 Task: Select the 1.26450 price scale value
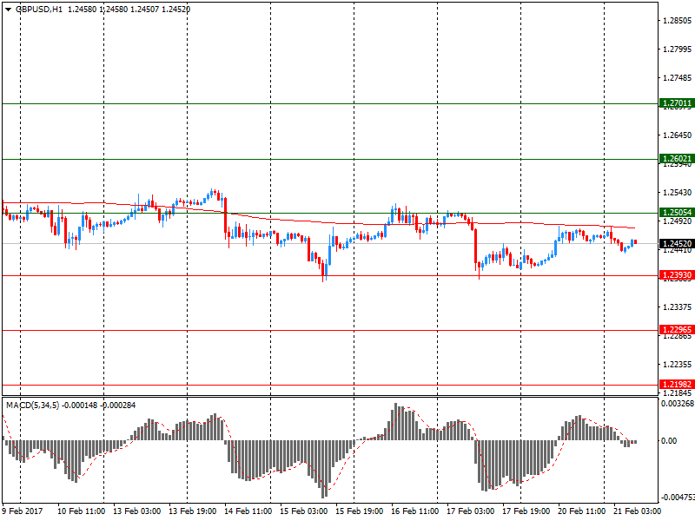click(x=678, y=135)
